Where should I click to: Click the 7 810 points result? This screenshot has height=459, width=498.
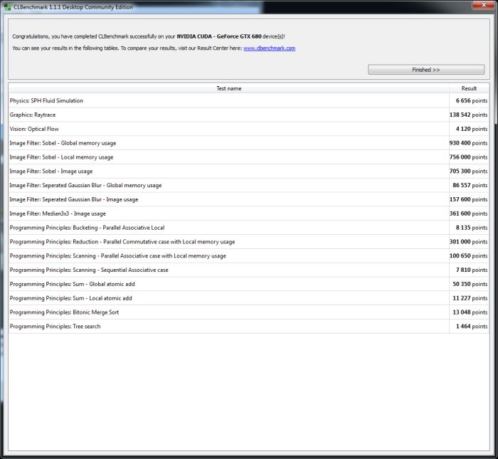click(x=472, y=270)
